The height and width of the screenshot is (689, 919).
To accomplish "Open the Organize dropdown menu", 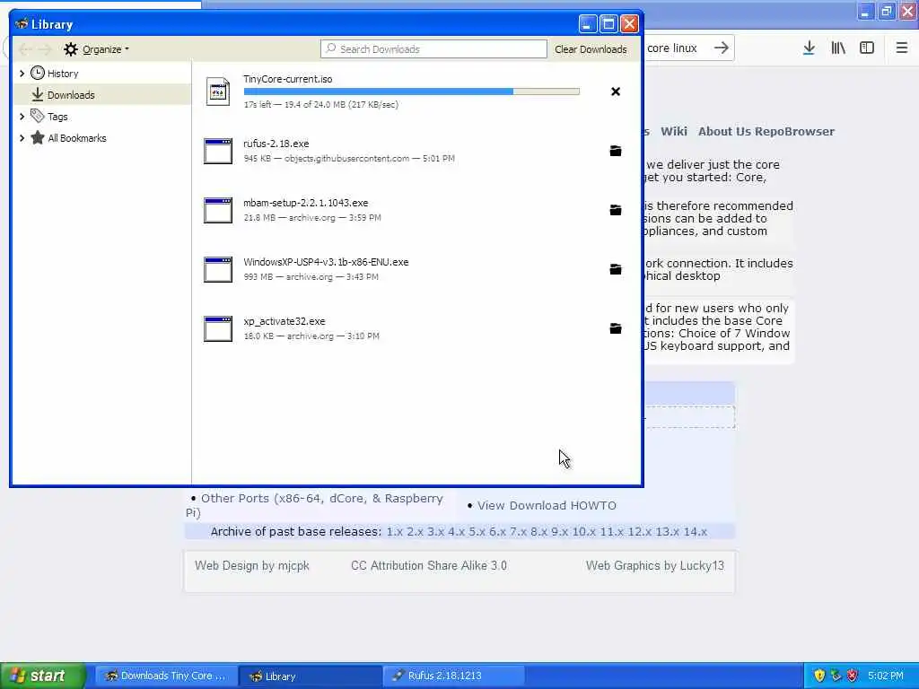I will pos(97,49).
